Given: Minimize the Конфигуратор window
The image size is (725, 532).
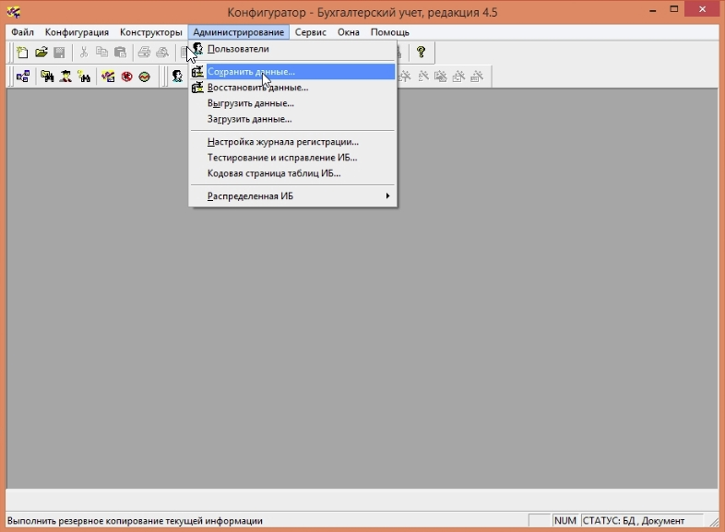Looking at the screenshot, I should [x=653, y=10].
